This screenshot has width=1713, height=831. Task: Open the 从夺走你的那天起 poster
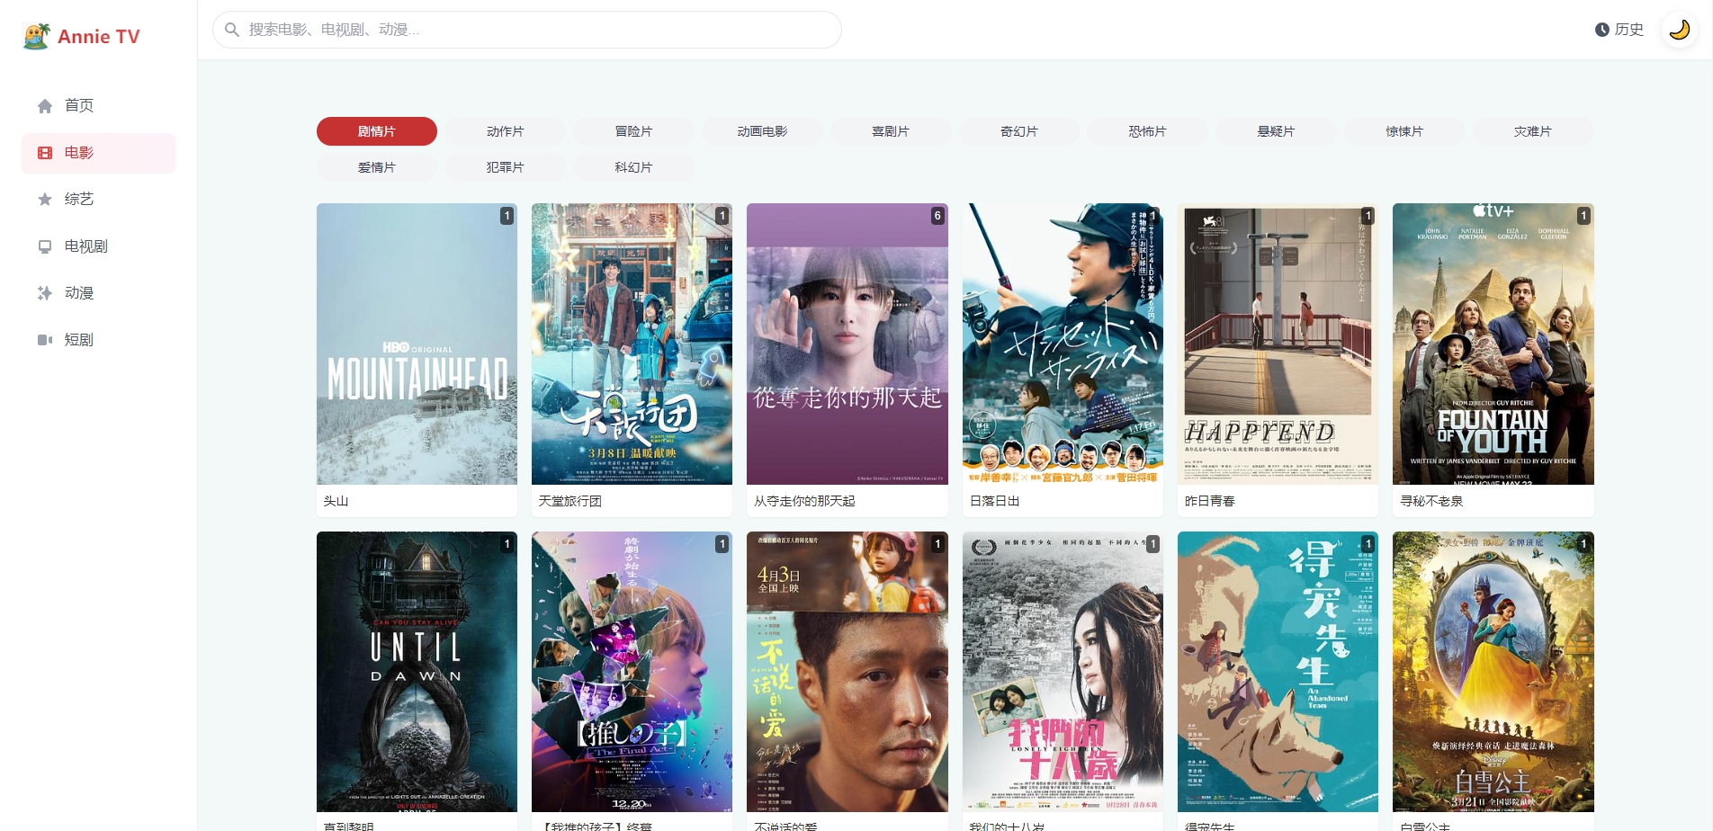848,344
